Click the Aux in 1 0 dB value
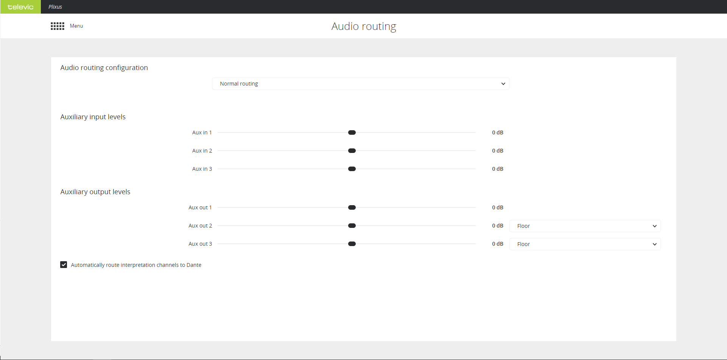 (497, 132)
